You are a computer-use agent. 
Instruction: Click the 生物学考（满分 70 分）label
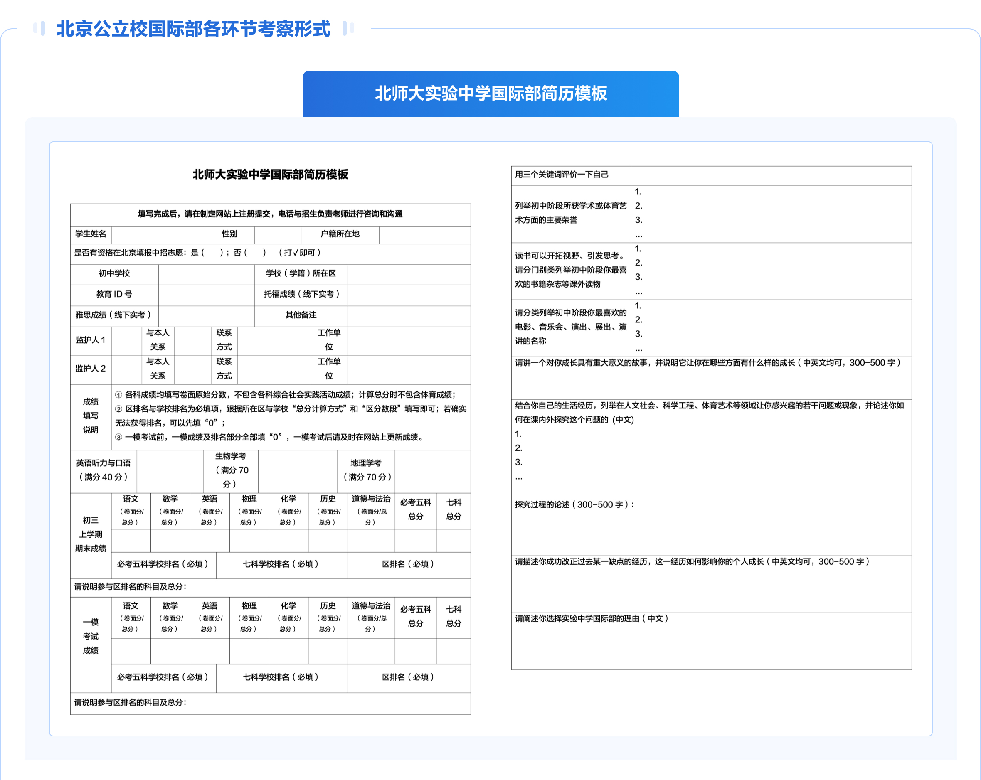pos(231,470)
